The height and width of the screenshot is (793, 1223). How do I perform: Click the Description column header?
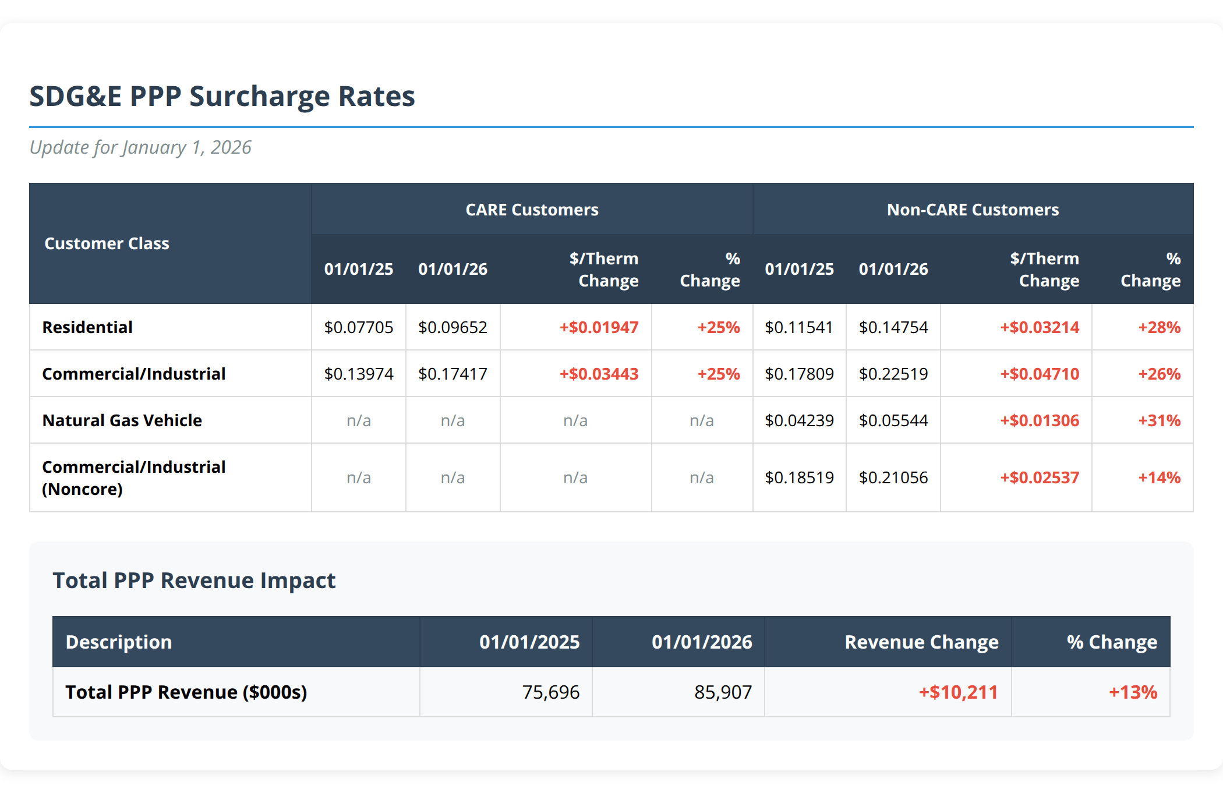(x=119, y=642)
